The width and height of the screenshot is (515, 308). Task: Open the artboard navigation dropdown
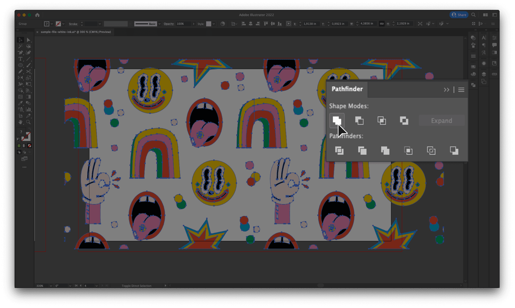[96, 286]
